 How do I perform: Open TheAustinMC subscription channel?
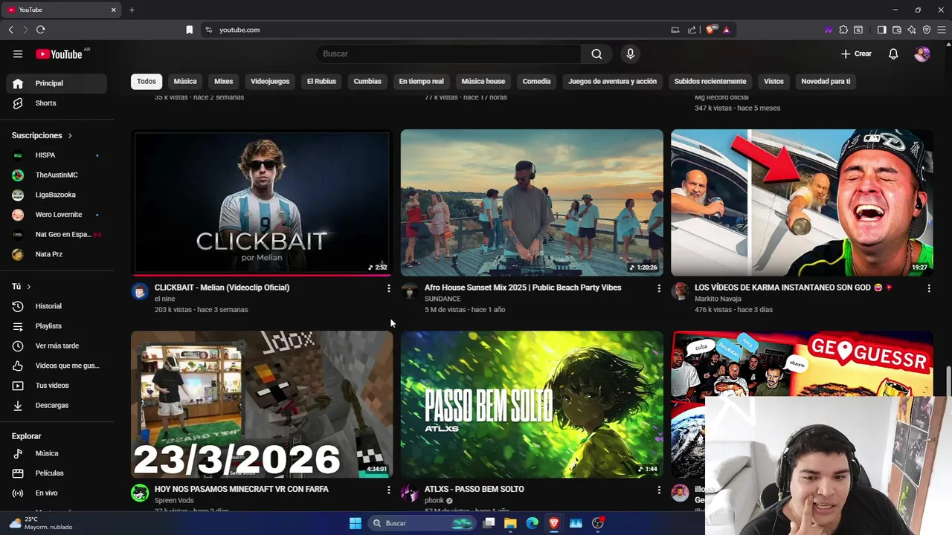click(57, 175)
